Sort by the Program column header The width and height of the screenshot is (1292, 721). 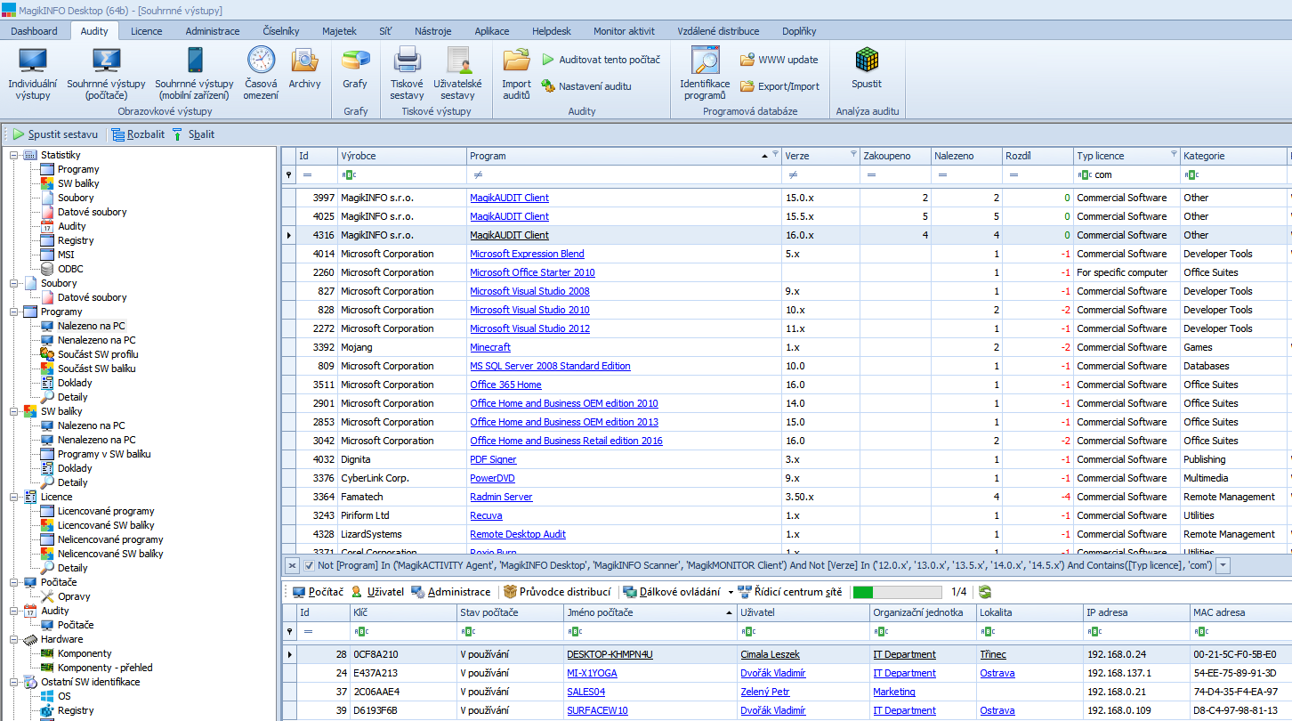[624, 155]
